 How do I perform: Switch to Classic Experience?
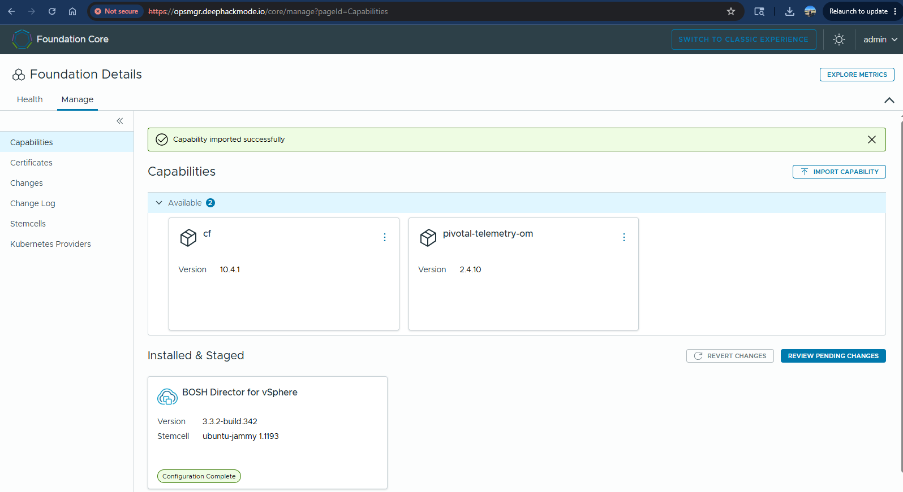[743, 40]
